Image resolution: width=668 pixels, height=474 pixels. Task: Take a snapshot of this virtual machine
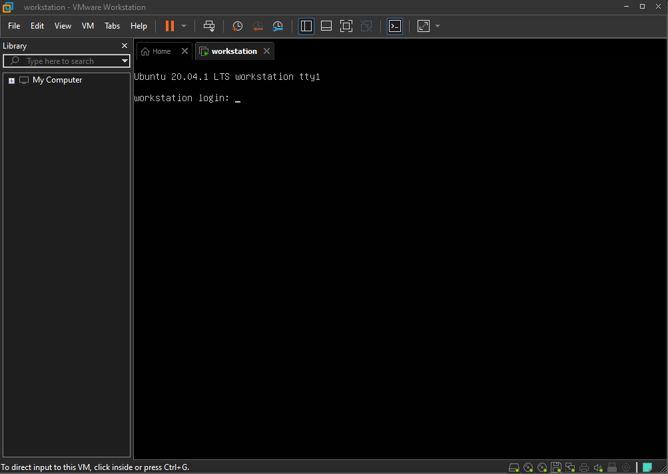coord(237,26)
